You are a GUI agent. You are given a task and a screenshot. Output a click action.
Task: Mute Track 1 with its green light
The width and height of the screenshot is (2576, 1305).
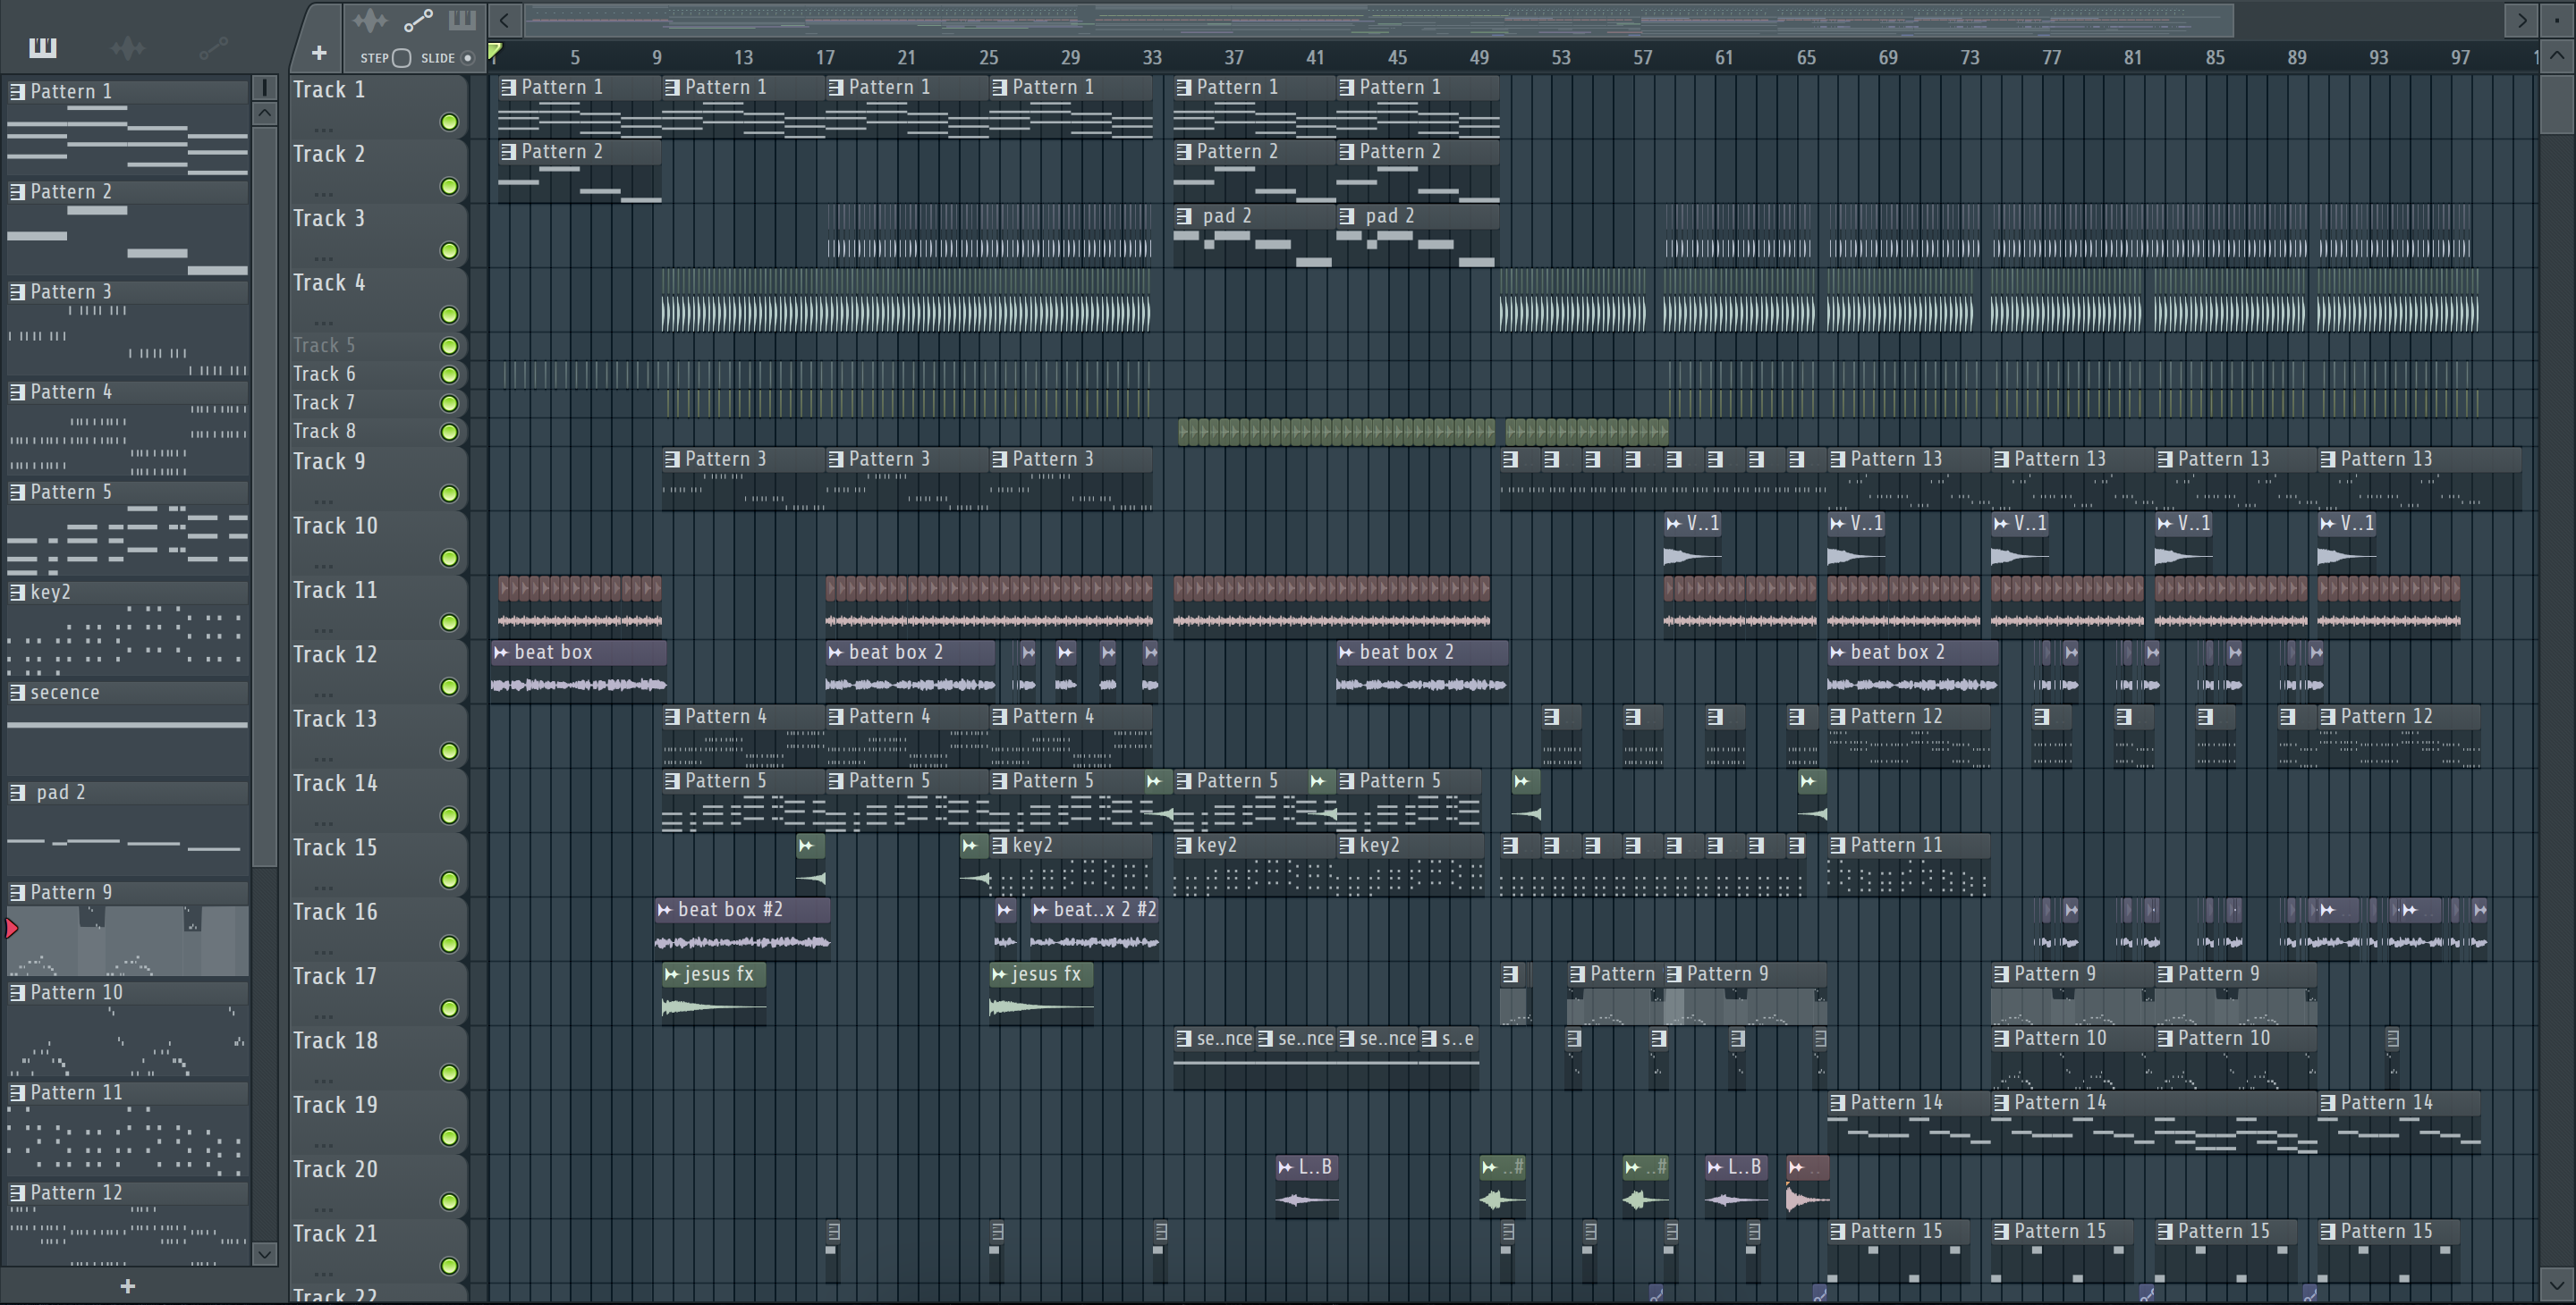tap(450, 122)
